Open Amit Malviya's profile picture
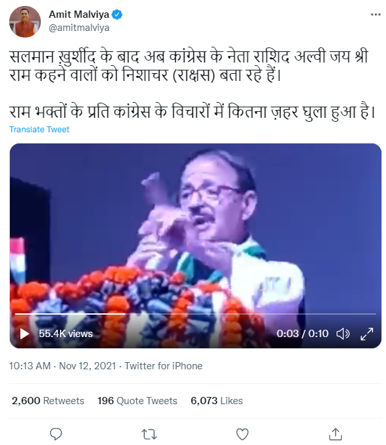This screenshot has width=386, height=445. (25, 22)
